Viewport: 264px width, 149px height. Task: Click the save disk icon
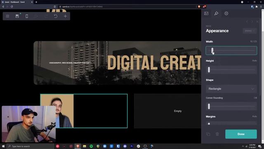pos(17,16)
